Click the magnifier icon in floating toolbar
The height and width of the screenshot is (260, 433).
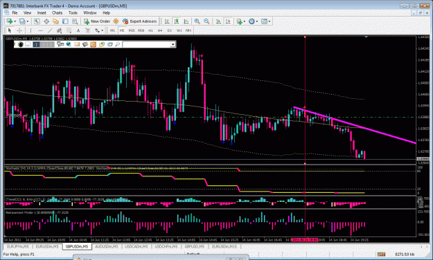(118, 44)
